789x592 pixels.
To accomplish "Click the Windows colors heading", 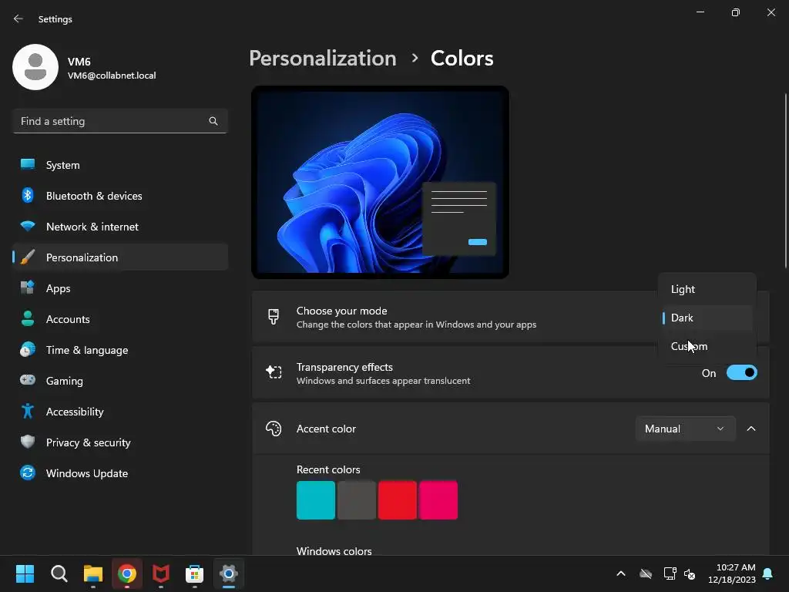I will pos(334,550).
